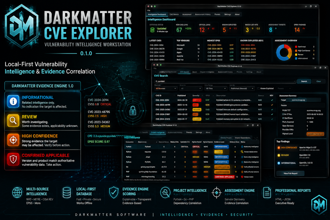Click the Assessment Engine target icon
The width and height of the screenshot is (330, 220).
(x=216, y=193)
